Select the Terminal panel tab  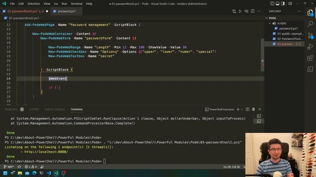[77, 109]
